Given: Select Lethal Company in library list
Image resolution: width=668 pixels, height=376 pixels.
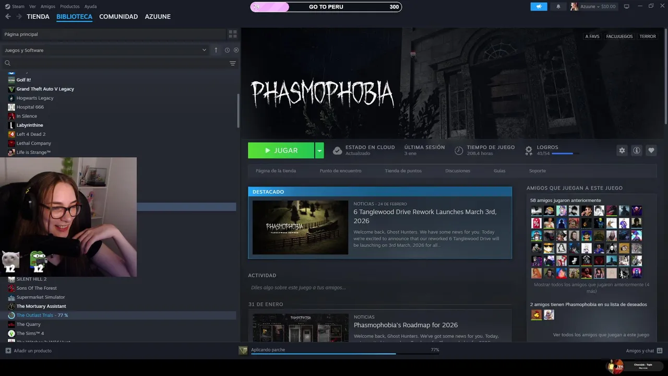Looking at the screenshot, I should (34, 143).
